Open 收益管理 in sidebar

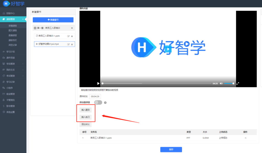(10, 94)
